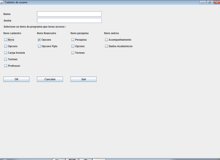The height and width of the screenshot is (160, 220).
Task: Focus the Nome input field
Action: tap(69, 14)
